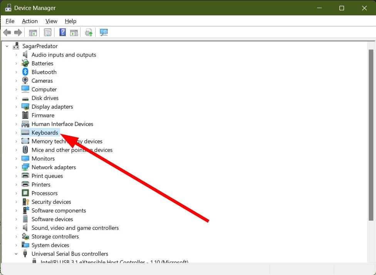Click the Back arrow toolbar button
This screenshot has height=275, width=376.
[x=7, y=32]
